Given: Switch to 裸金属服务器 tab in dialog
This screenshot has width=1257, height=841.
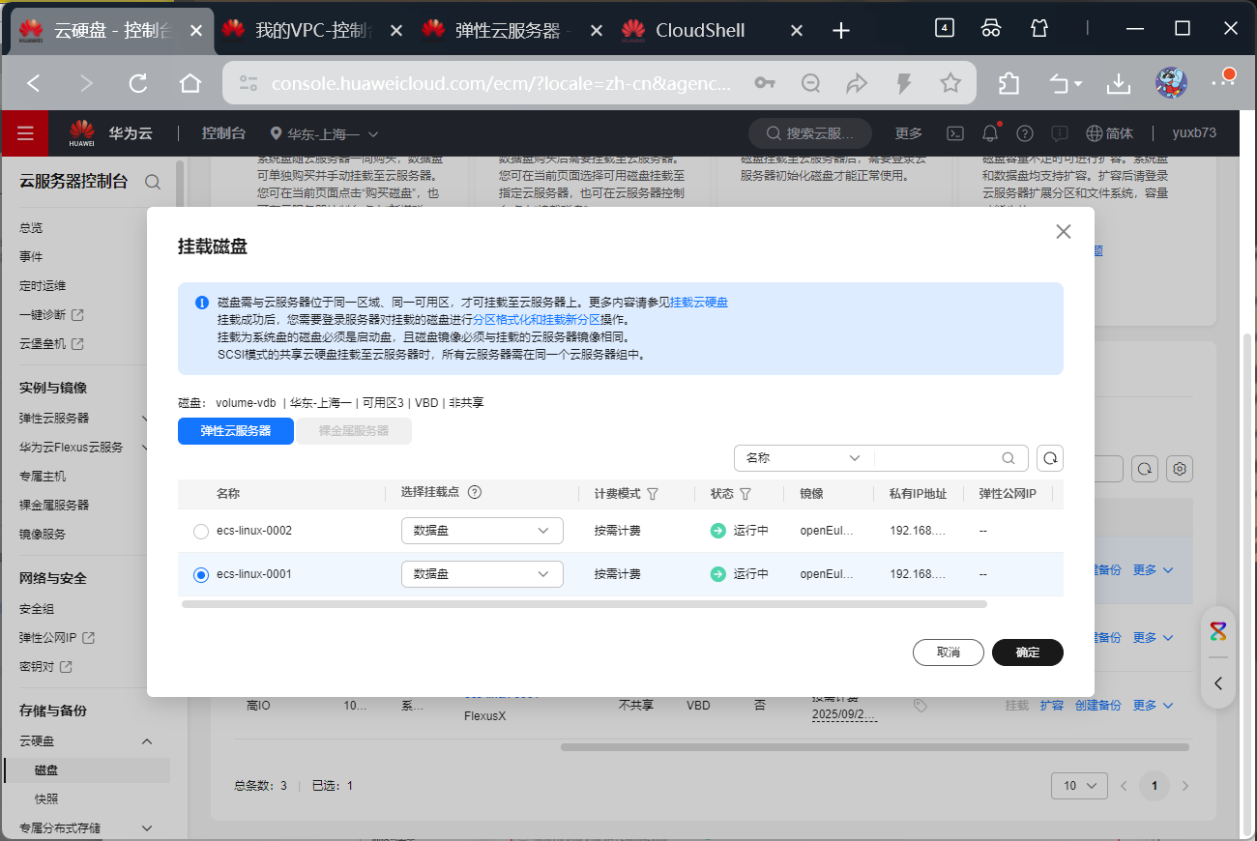Looking at the screenshot, I should point(354,431).
